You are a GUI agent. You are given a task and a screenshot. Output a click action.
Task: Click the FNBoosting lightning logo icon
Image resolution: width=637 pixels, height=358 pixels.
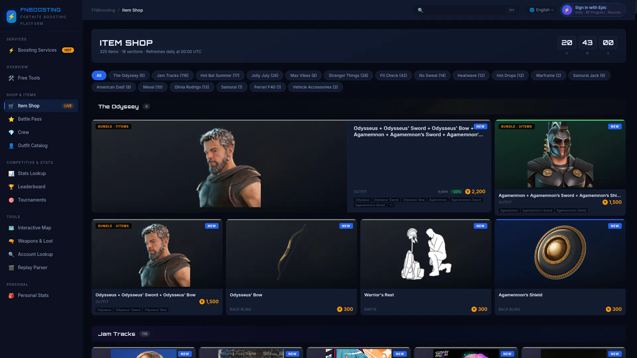coord(11,17)
